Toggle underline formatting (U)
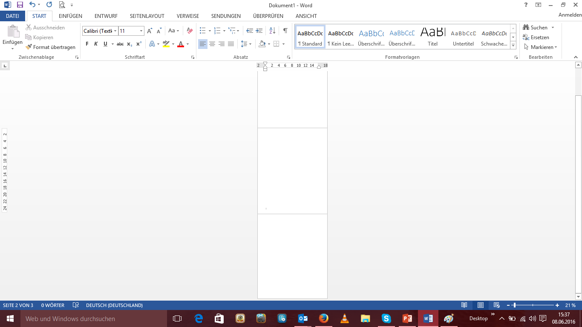 [105, 44]
